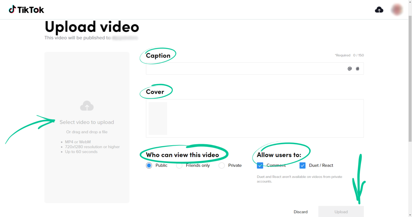
Task: Click the scrollbar down arrow
Action: 409,214
